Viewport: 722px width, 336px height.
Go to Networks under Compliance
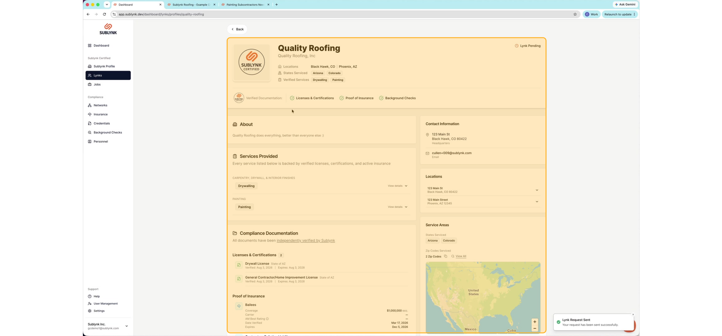[108, 105]
